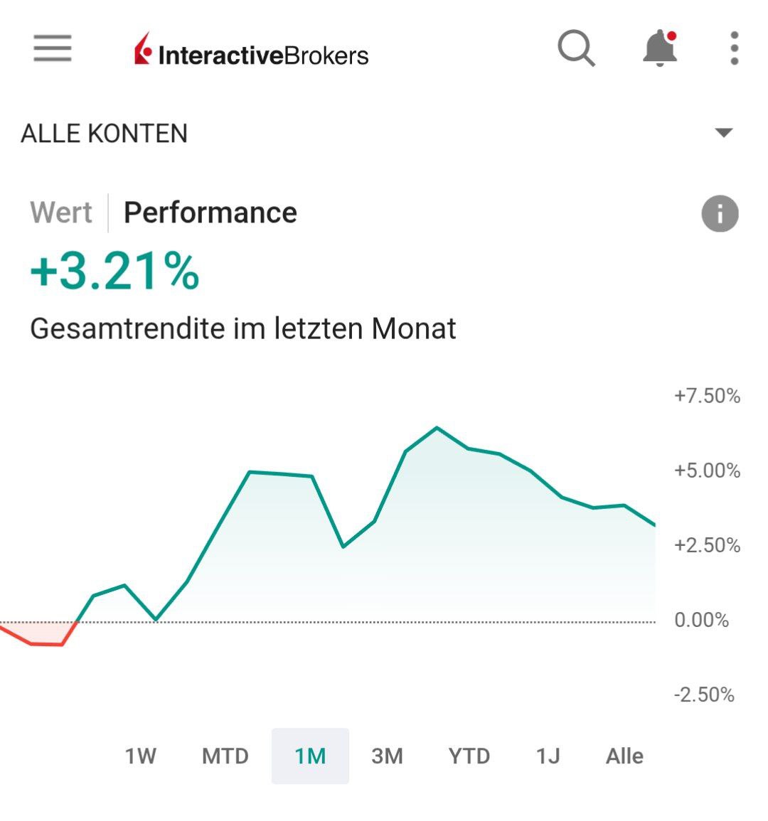The image size is (768, 821).
Task: Show Alle time performance
Action: coord(624,756)
